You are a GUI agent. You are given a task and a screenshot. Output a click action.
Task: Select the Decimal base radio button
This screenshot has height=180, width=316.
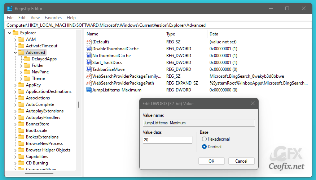205,147
